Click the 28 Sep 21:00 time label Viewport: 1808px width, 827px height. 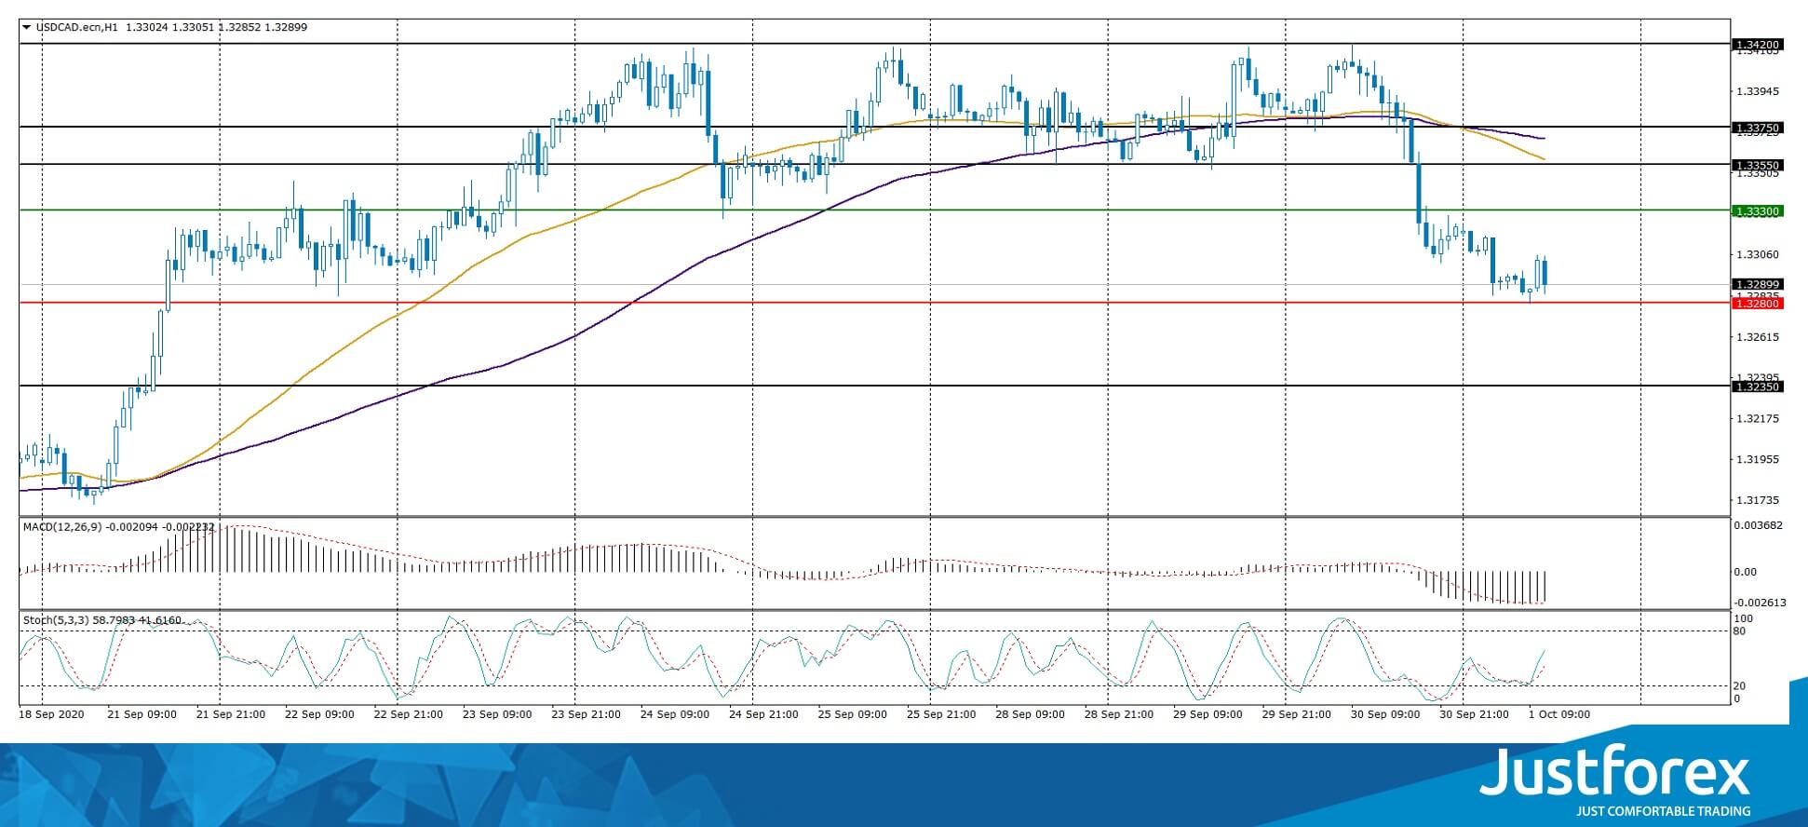(1119, 714)
